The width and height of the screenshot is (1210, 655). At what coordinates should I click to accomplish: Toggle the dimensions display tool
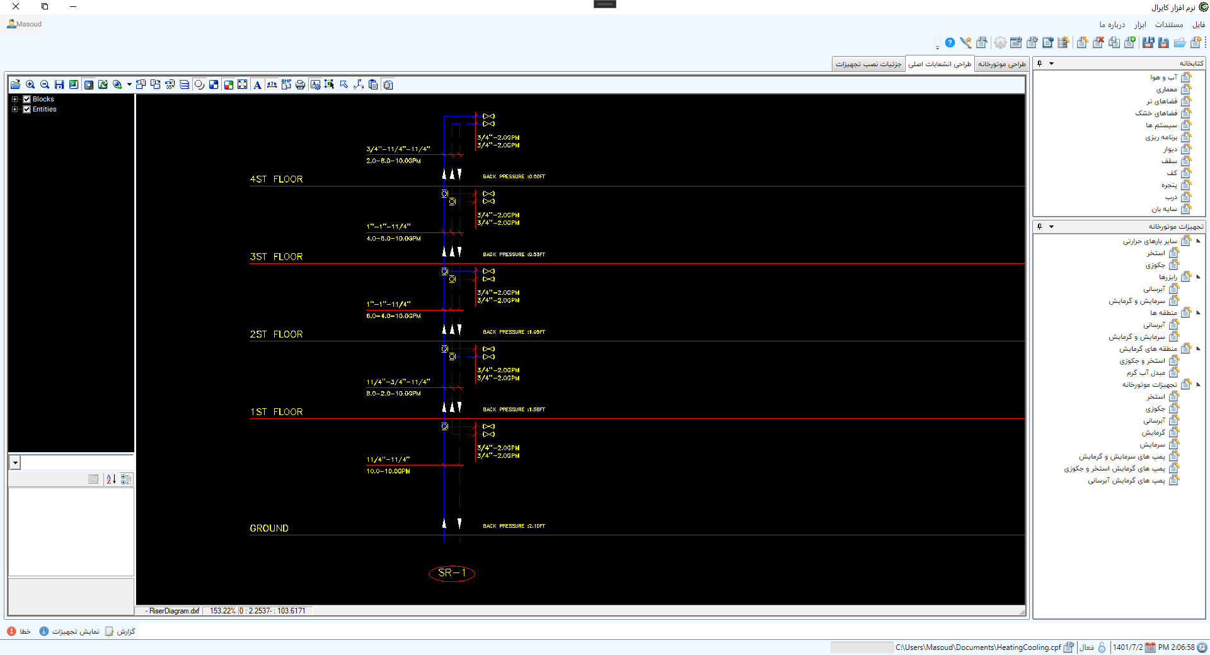(272, 84)
